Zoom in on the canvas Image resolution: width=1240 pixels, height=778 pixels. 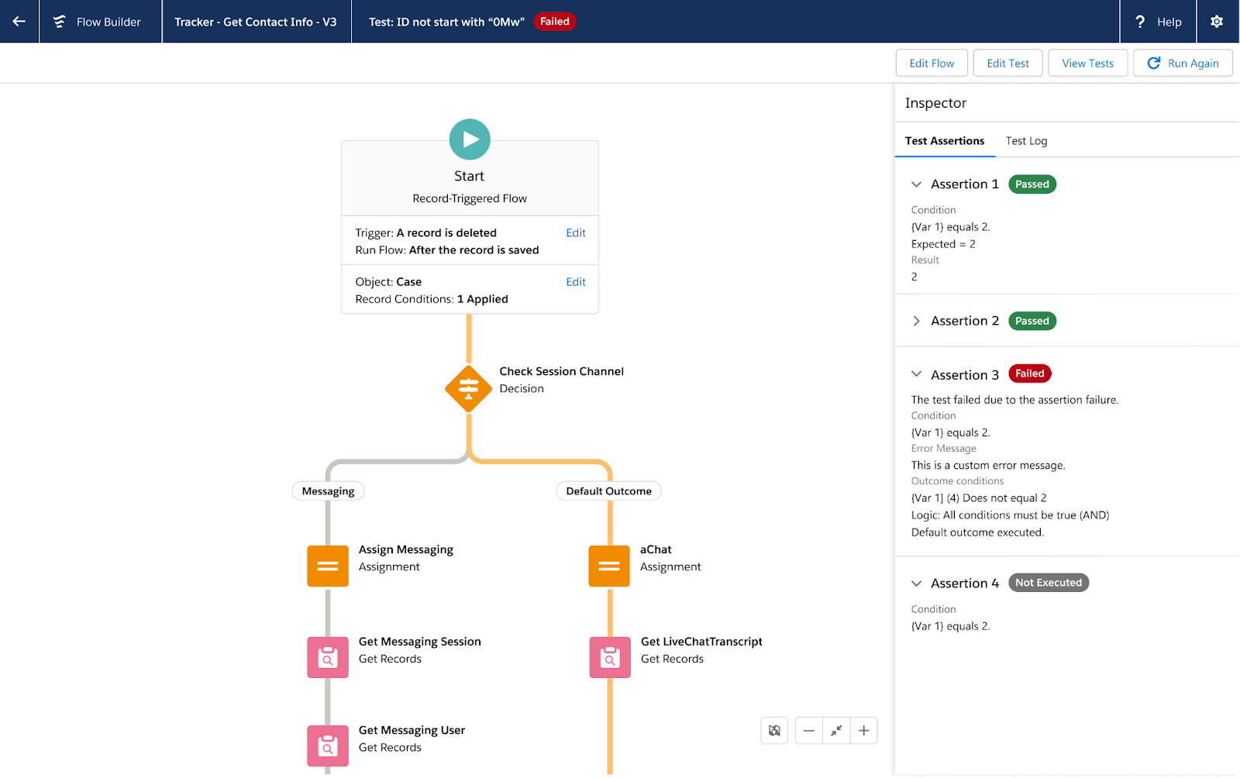point(864,731)
